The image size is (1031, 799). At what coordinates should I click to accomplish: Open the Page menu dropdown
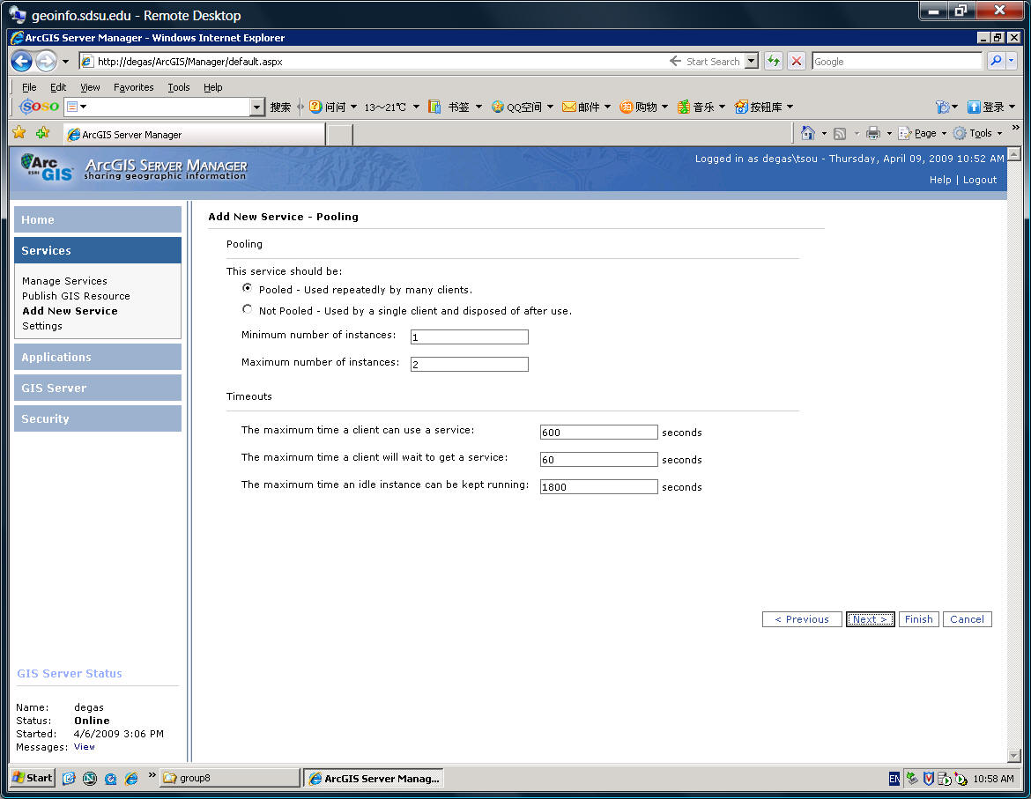[x=944, y=133]
